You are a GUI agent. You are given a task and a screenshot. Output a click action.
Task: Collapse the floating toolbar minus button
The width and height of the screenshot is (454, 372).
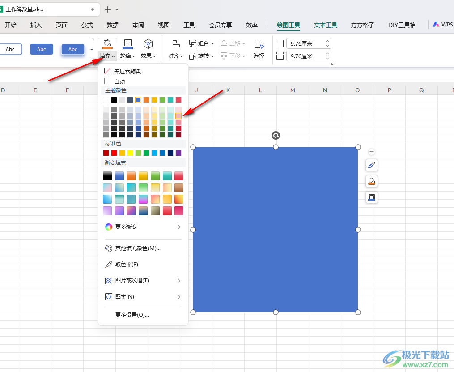(x=372, y=151)
